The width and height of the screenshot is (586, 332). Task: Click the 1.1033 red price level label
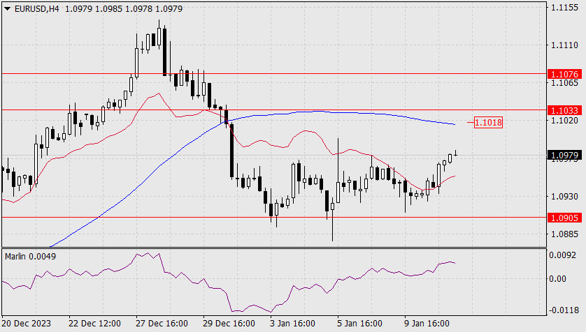click(x=565, y=110)
